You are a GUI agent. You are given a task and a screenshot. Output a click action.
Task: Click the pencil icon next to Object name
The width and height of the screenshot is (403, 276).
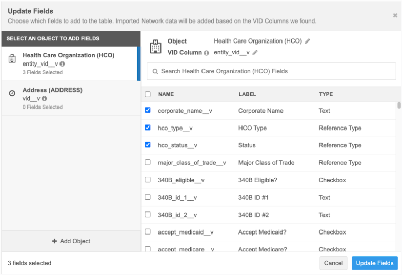click(x=308, y=41)
